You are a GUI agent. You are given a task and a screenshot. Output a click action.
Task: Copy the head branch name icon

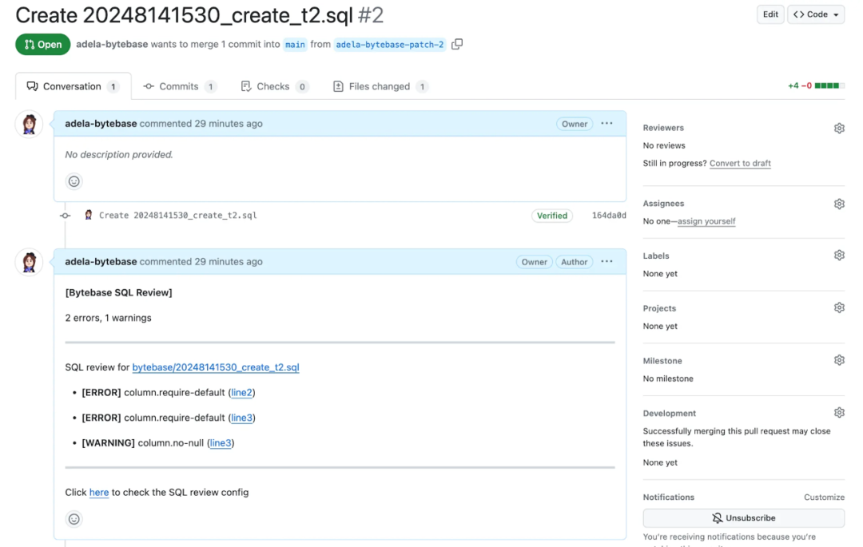click(457, 44)
